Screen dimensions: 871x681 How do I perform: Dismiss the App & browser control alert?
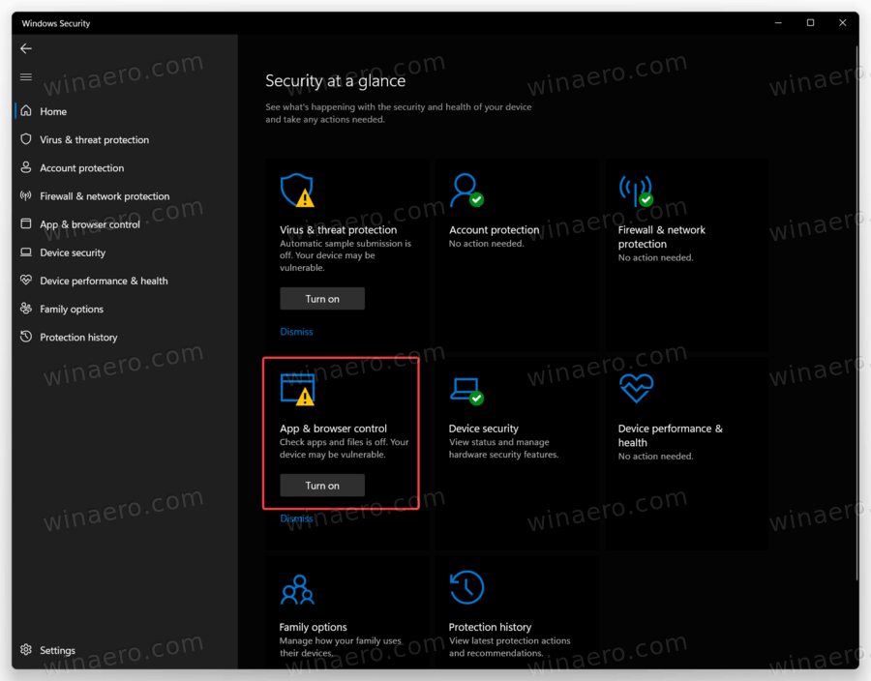coord(296,518)
